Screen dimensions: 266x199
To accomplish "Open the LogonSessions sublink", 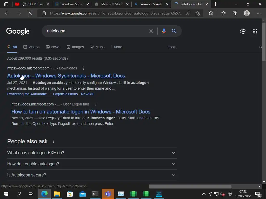I will tap(65, 94).
